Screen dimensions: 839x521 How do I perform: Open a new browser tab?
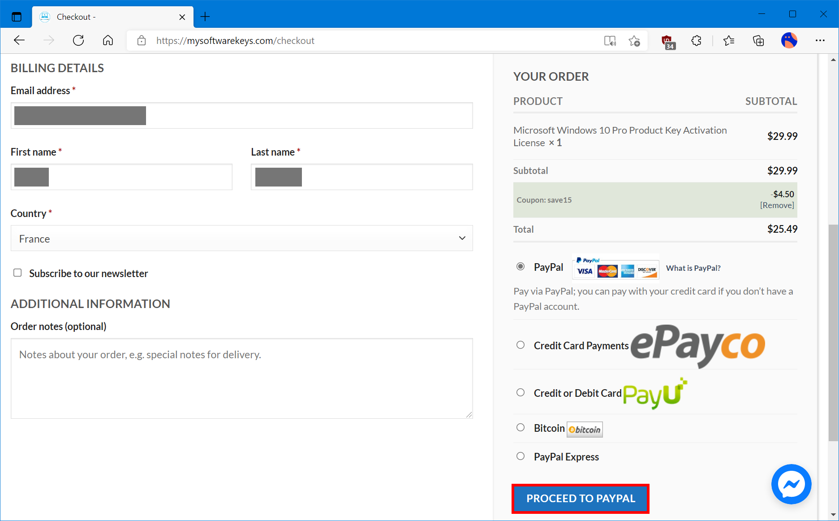coord(205,17)
